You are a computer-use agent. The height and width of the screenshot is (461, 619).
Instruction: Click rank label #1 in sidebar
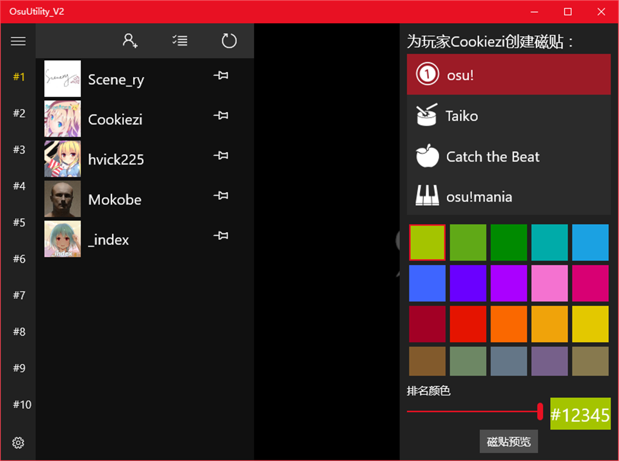point(19,77)
